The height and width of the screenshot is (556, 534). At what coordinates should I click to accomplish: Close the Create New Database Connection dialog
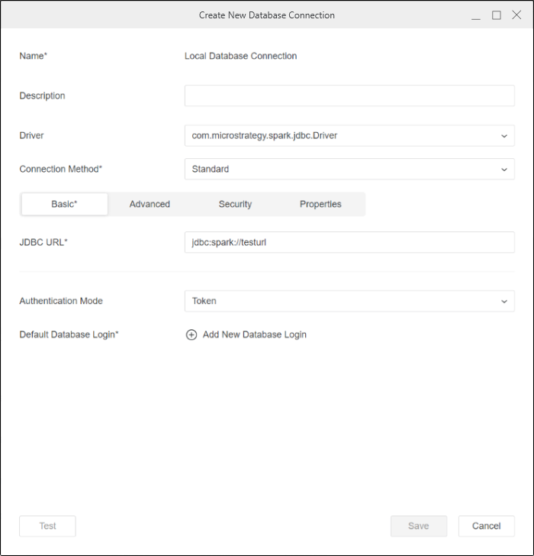click(516, 15)
